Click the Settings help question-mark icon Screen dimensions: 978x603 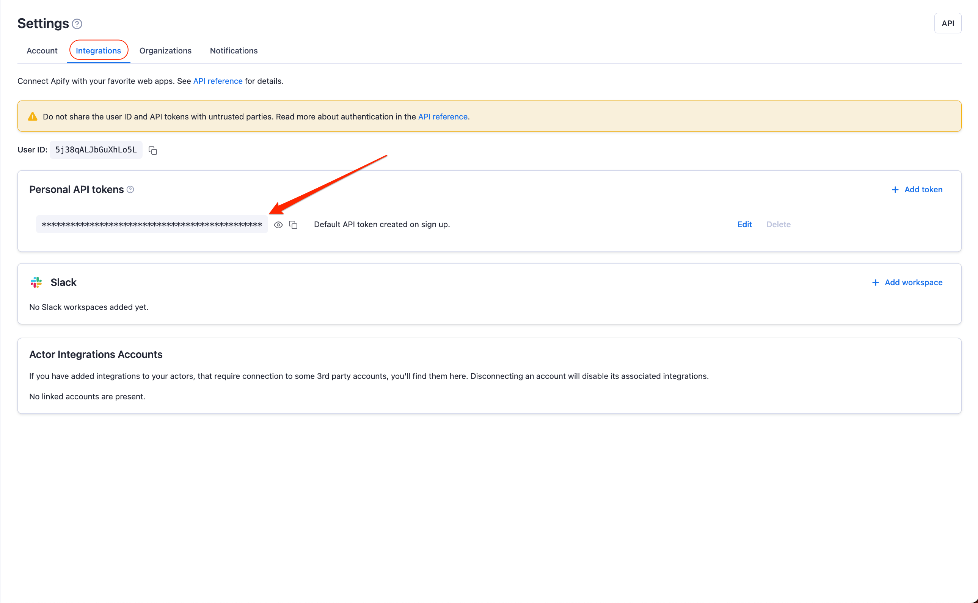[x=77, y=24]
